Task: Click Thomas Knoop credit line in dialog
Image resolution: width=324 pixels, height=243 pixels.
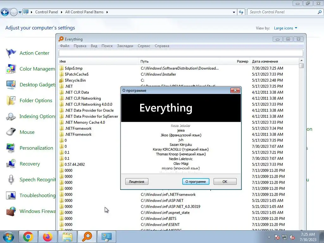Action: (x=181, y=154)
